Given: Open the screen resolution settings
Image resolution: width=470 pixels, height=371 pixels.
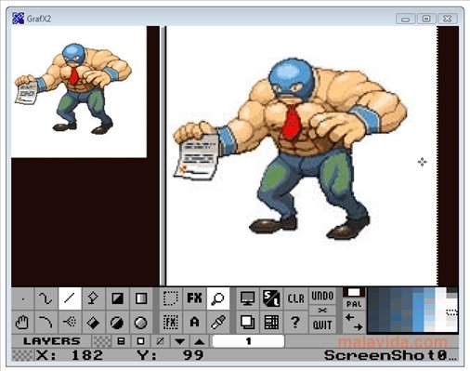Looking at the screenshot, I should click(x=248, y=298).
